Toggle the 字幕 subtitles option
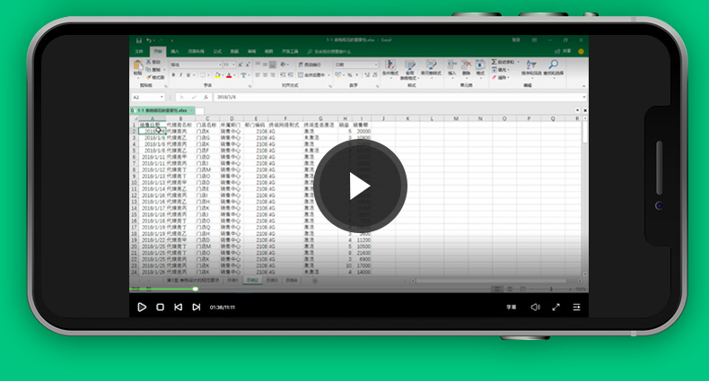This screenshot has width=709, height=381. coord(512,307)
